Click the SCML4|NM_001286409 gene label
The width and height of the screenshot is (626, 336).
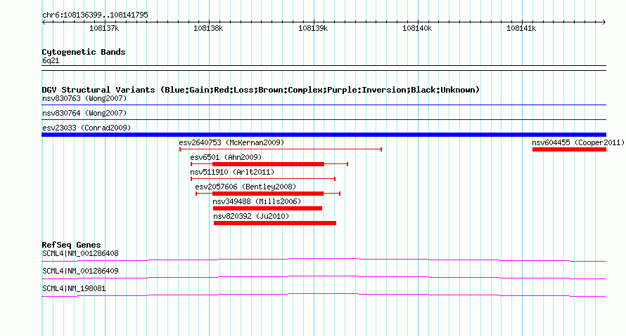point(80,271)
